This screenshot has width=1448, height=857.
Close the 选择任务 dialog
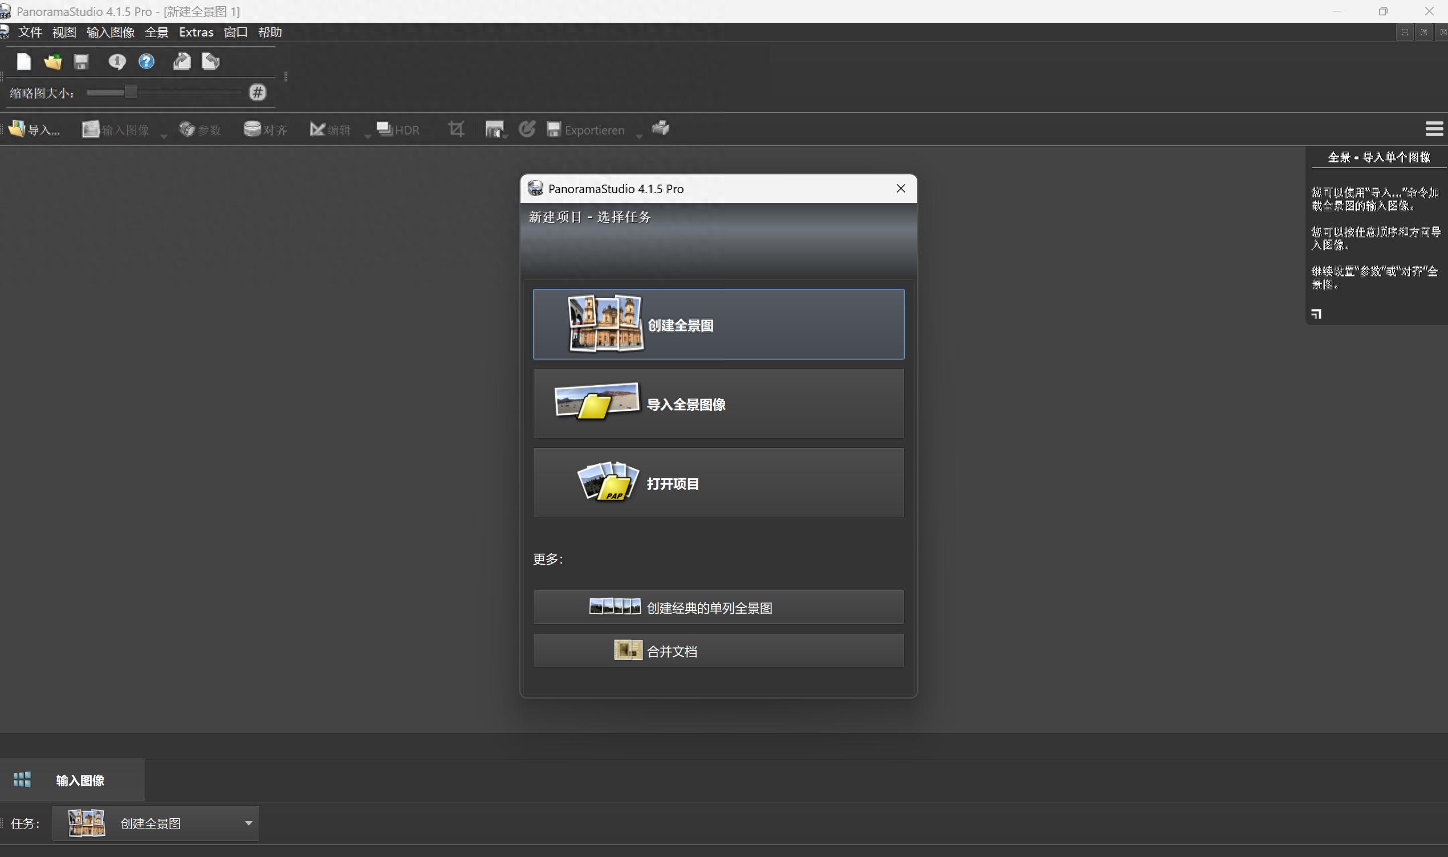901,189
